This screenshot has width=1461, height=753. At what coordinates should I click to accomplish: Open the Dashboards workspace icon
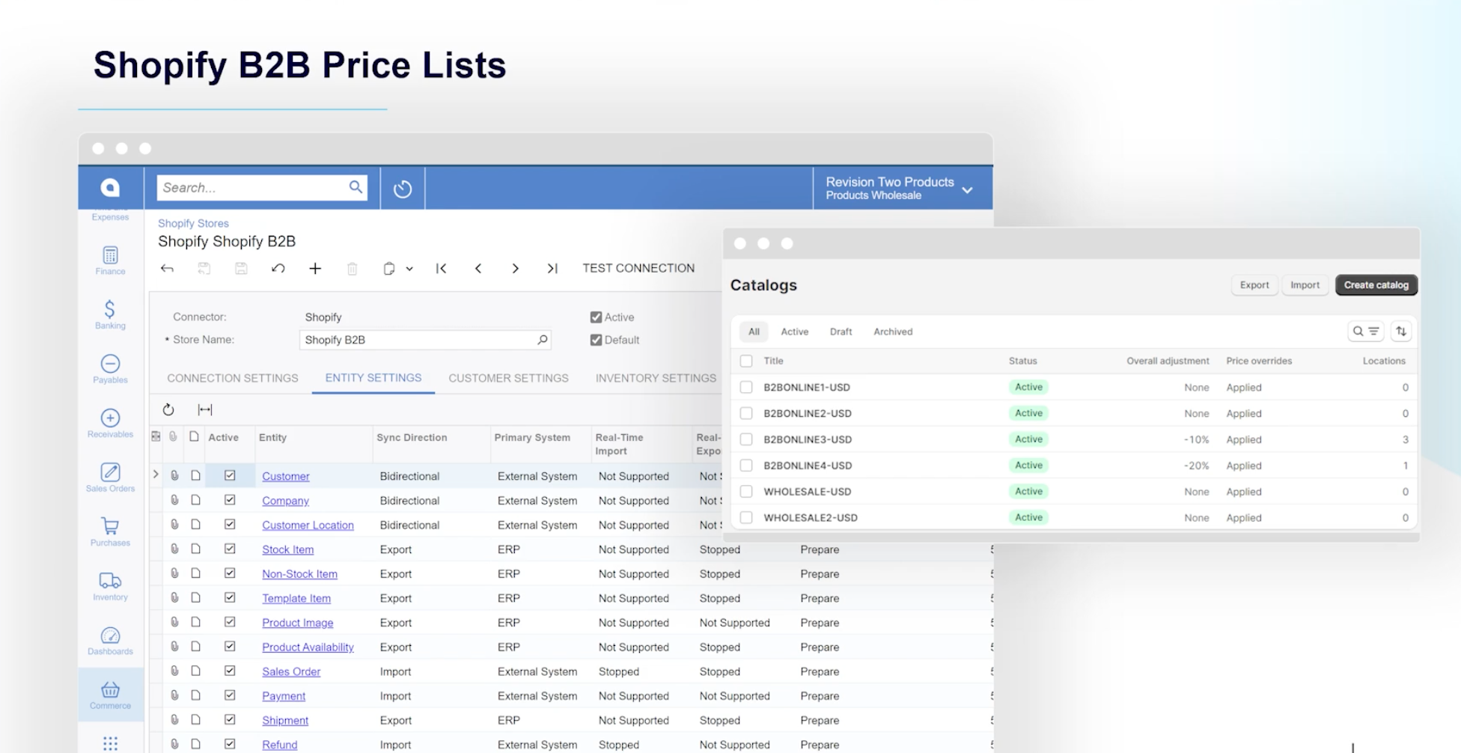click(x=110, y=641)
